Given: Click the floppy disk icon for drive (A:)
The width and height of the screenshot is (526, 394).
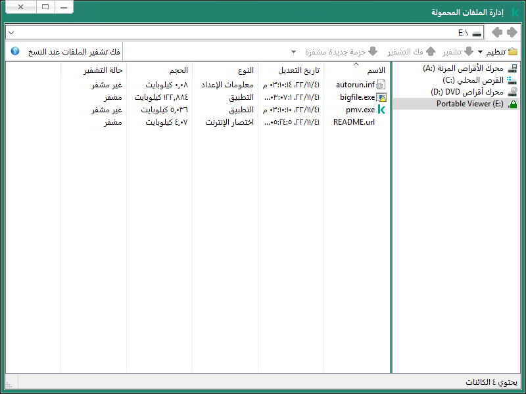Looking at the screenshot, I should coord(511,69).
